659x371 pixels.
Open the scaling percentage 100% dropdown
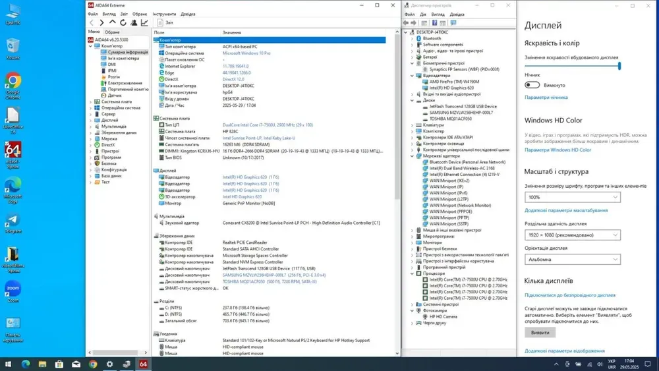pyautogui.click(x=572, y=197)
